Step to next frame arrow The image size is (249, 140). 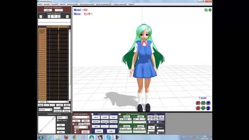(59, 16)
